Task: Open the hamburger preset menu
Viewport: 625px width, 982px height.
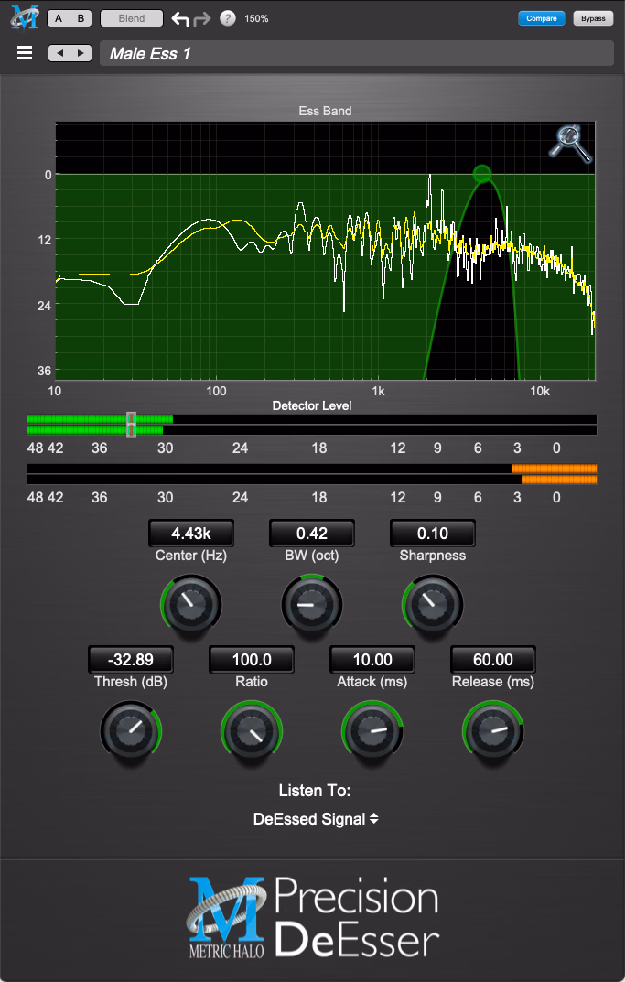Action: [x=25, y=53]
